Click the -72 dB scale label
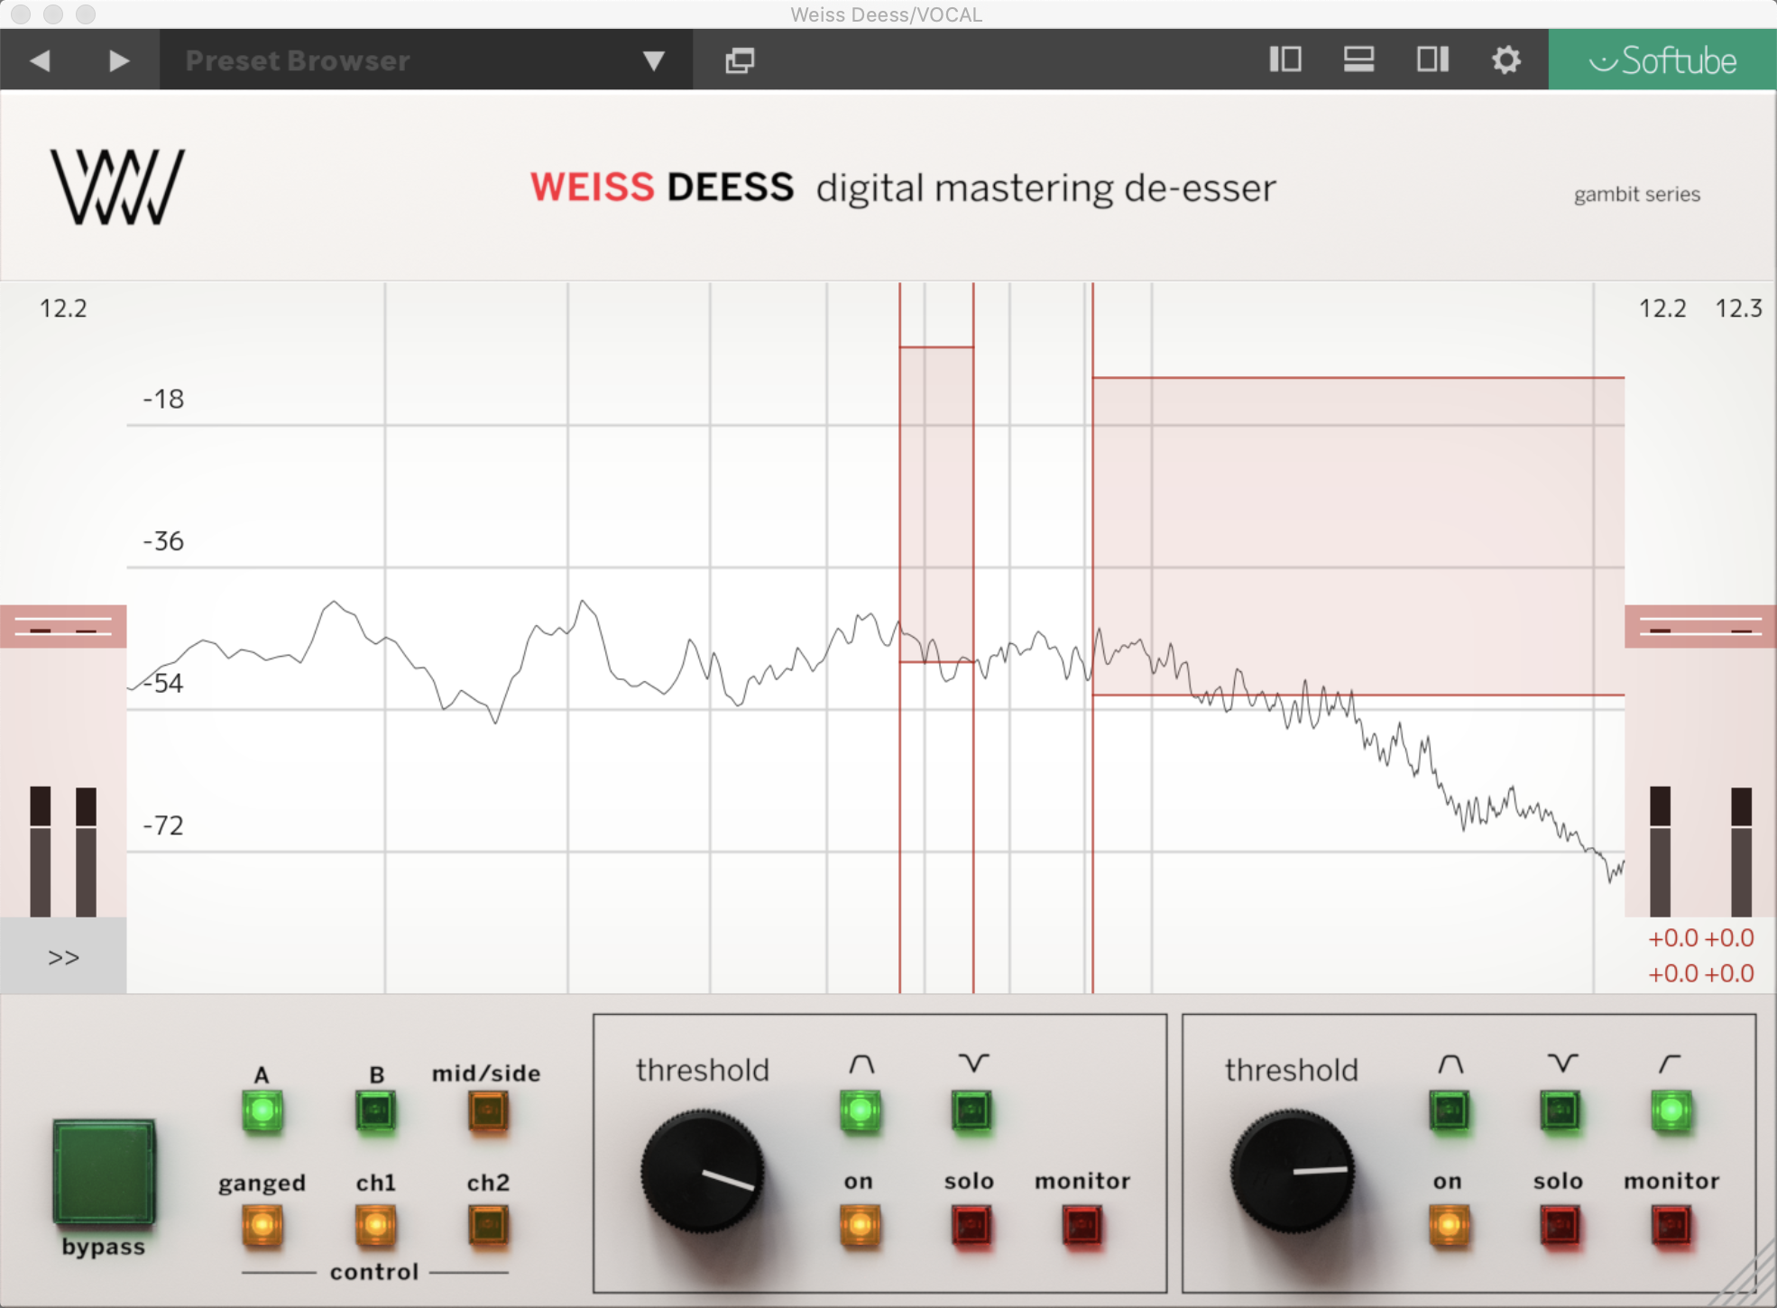Image resolution: width=1777 pixels, height=1308 pixels. pos(163,825)
